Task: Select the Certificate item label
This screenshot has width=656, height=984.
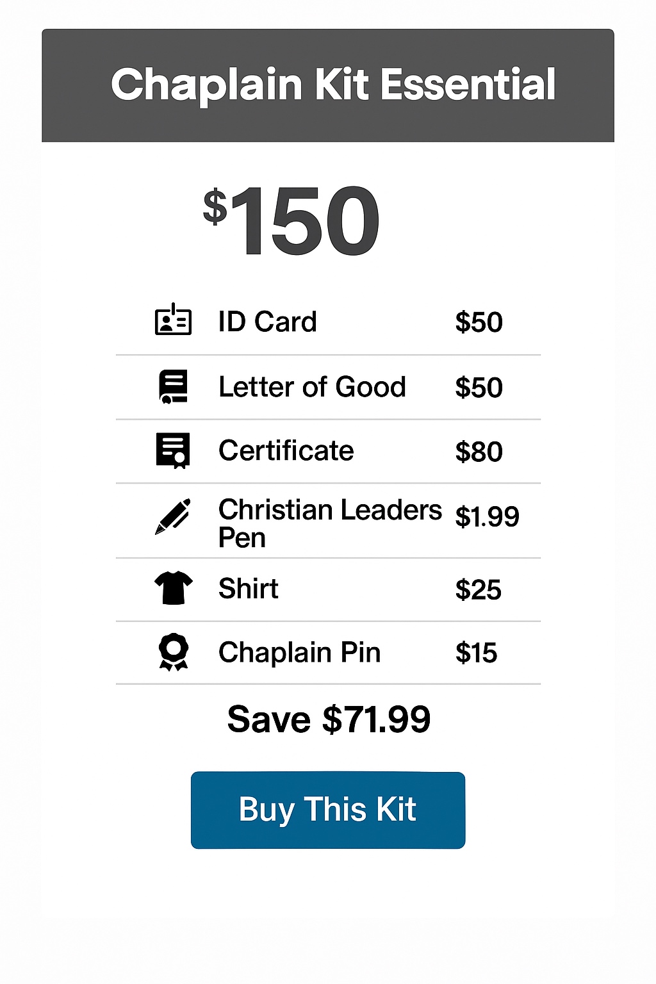Action: [286, 451]
